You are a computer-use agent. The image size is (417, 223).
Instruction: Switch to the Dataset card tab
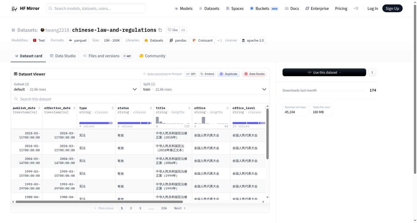(x=28, y=56)
